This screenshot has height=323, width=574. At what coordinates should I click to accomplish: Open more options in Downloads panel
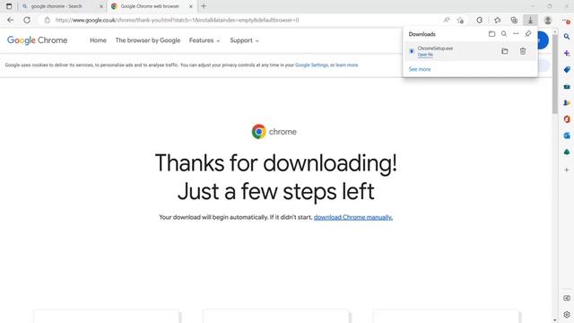[516, 34]
